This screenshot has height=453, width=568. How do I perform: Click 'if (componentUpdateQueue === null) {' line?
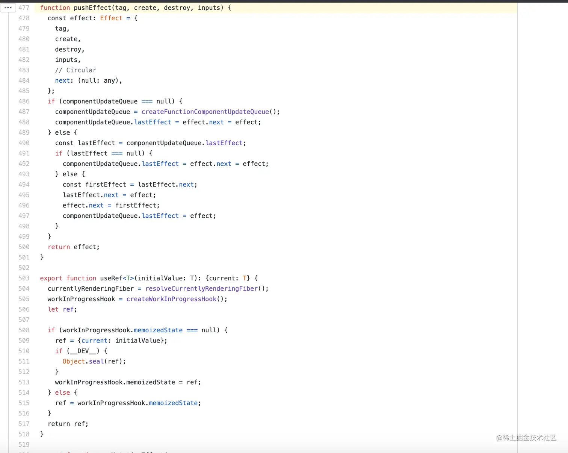point(115,102)
